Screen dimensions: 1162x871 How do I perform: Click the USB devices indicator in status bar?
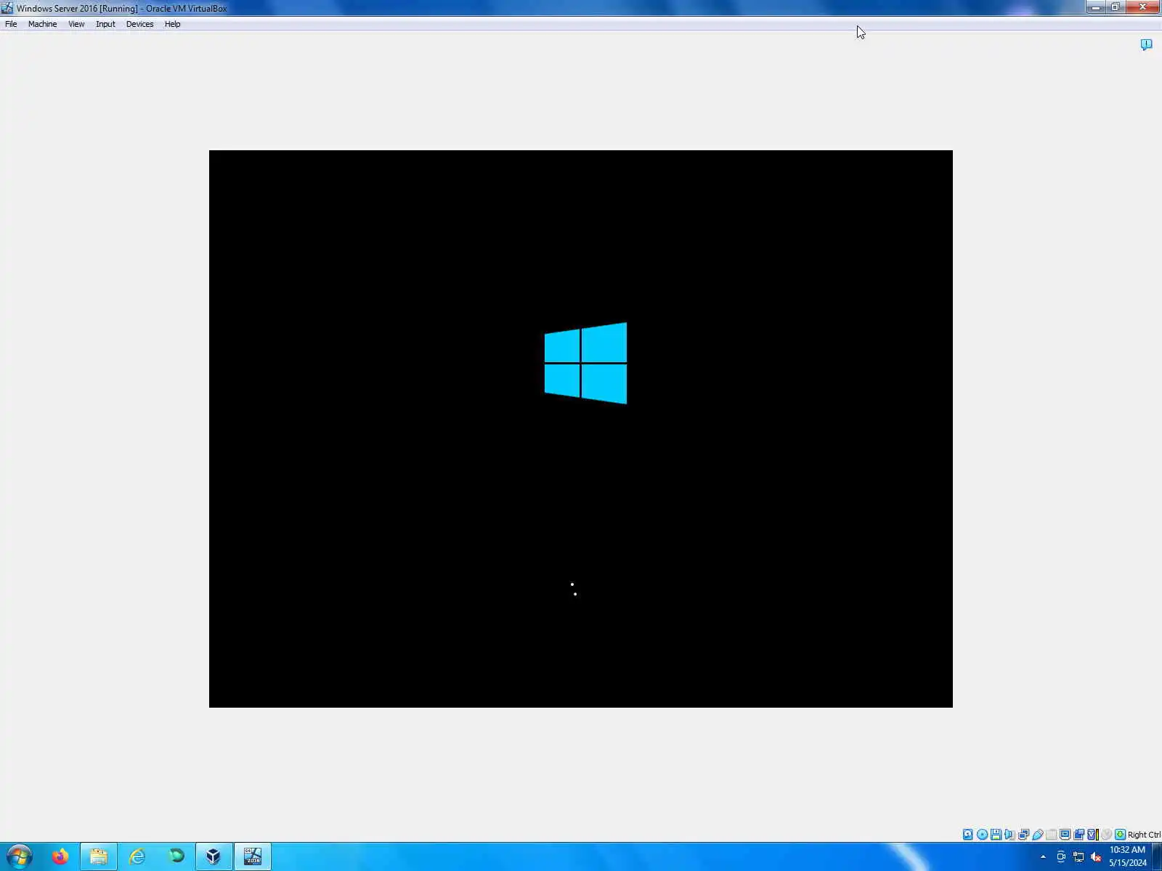[1038, 835]
